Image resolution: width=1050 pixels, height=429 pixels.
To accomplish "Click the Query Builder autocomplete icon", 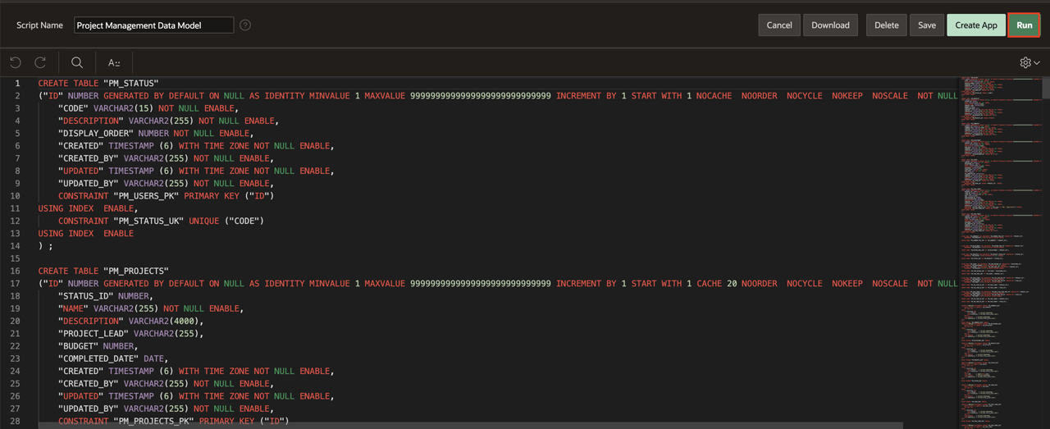I will click(114, 62).
